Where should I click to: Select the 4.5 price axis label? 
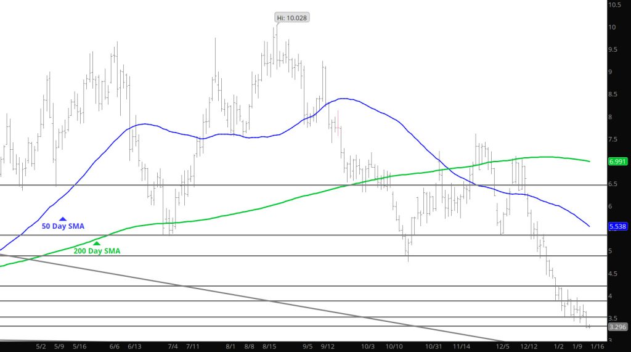pos(614,274)
